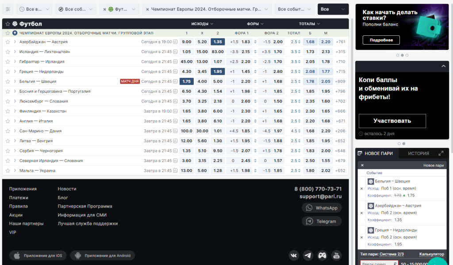This screenshot has width=453, height=265.
Task: Change total 4.5 stepper for Сан-Марино — Дания
Action: pos(299,131)
